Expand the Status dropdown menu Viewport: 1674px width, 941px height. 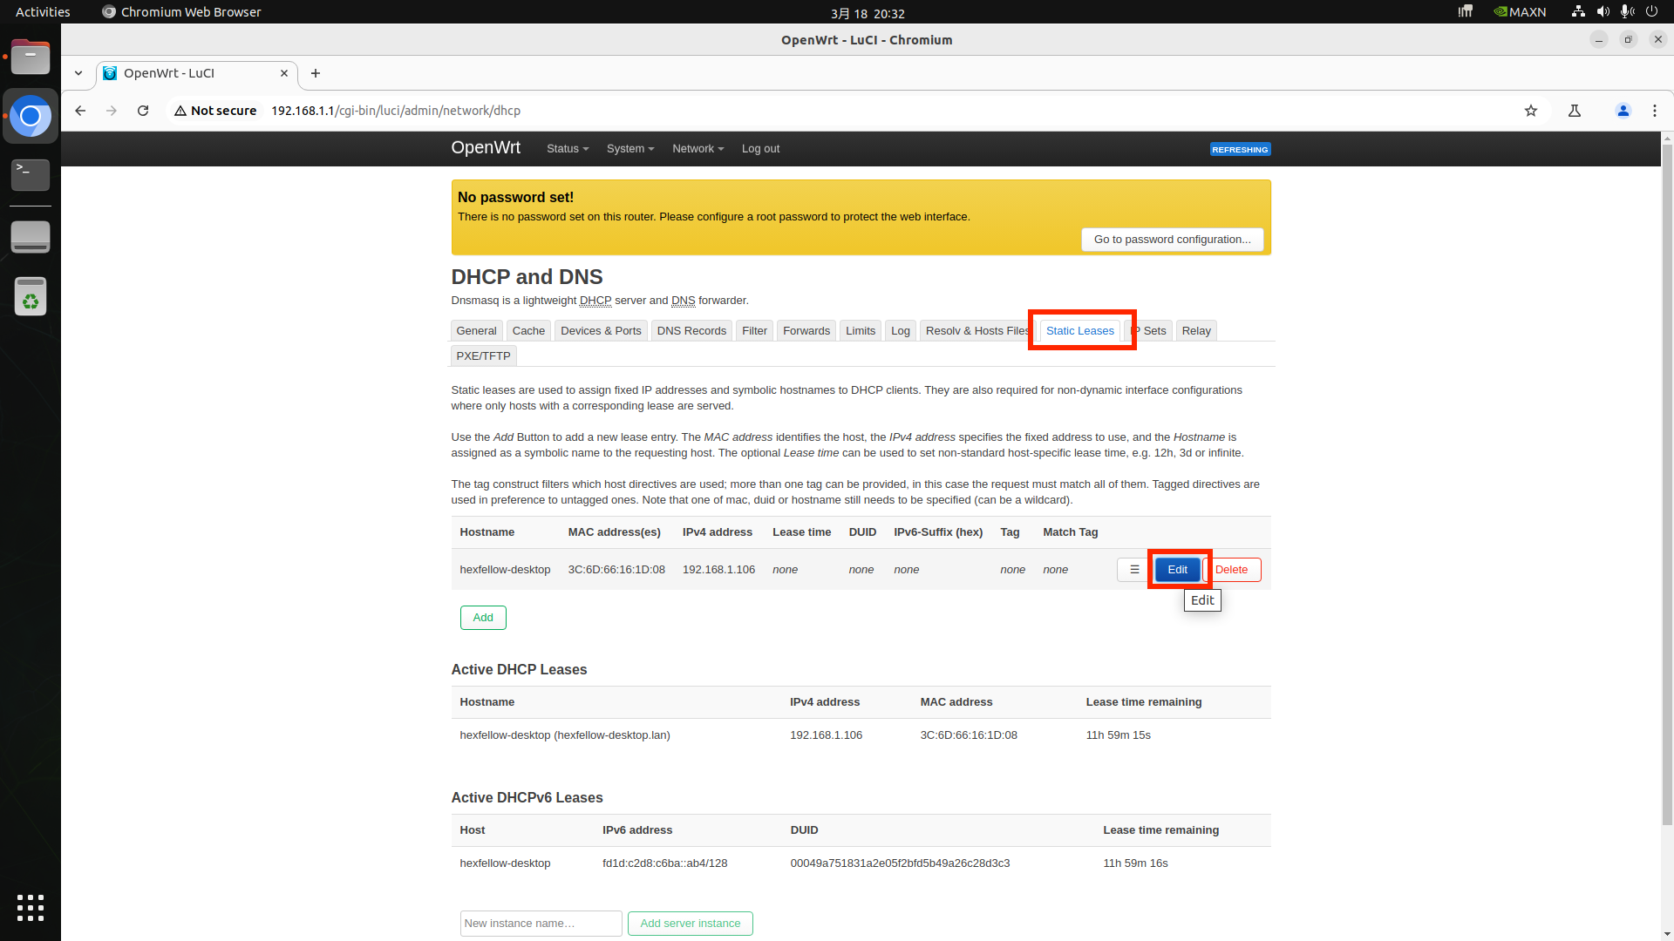click(567, 149)
